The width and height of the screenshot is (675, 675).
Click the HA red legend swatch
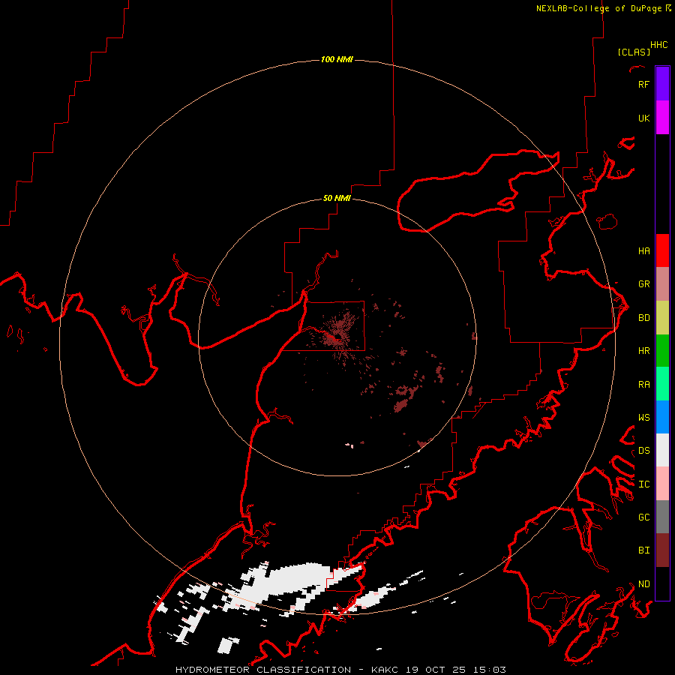pos(662,250)
